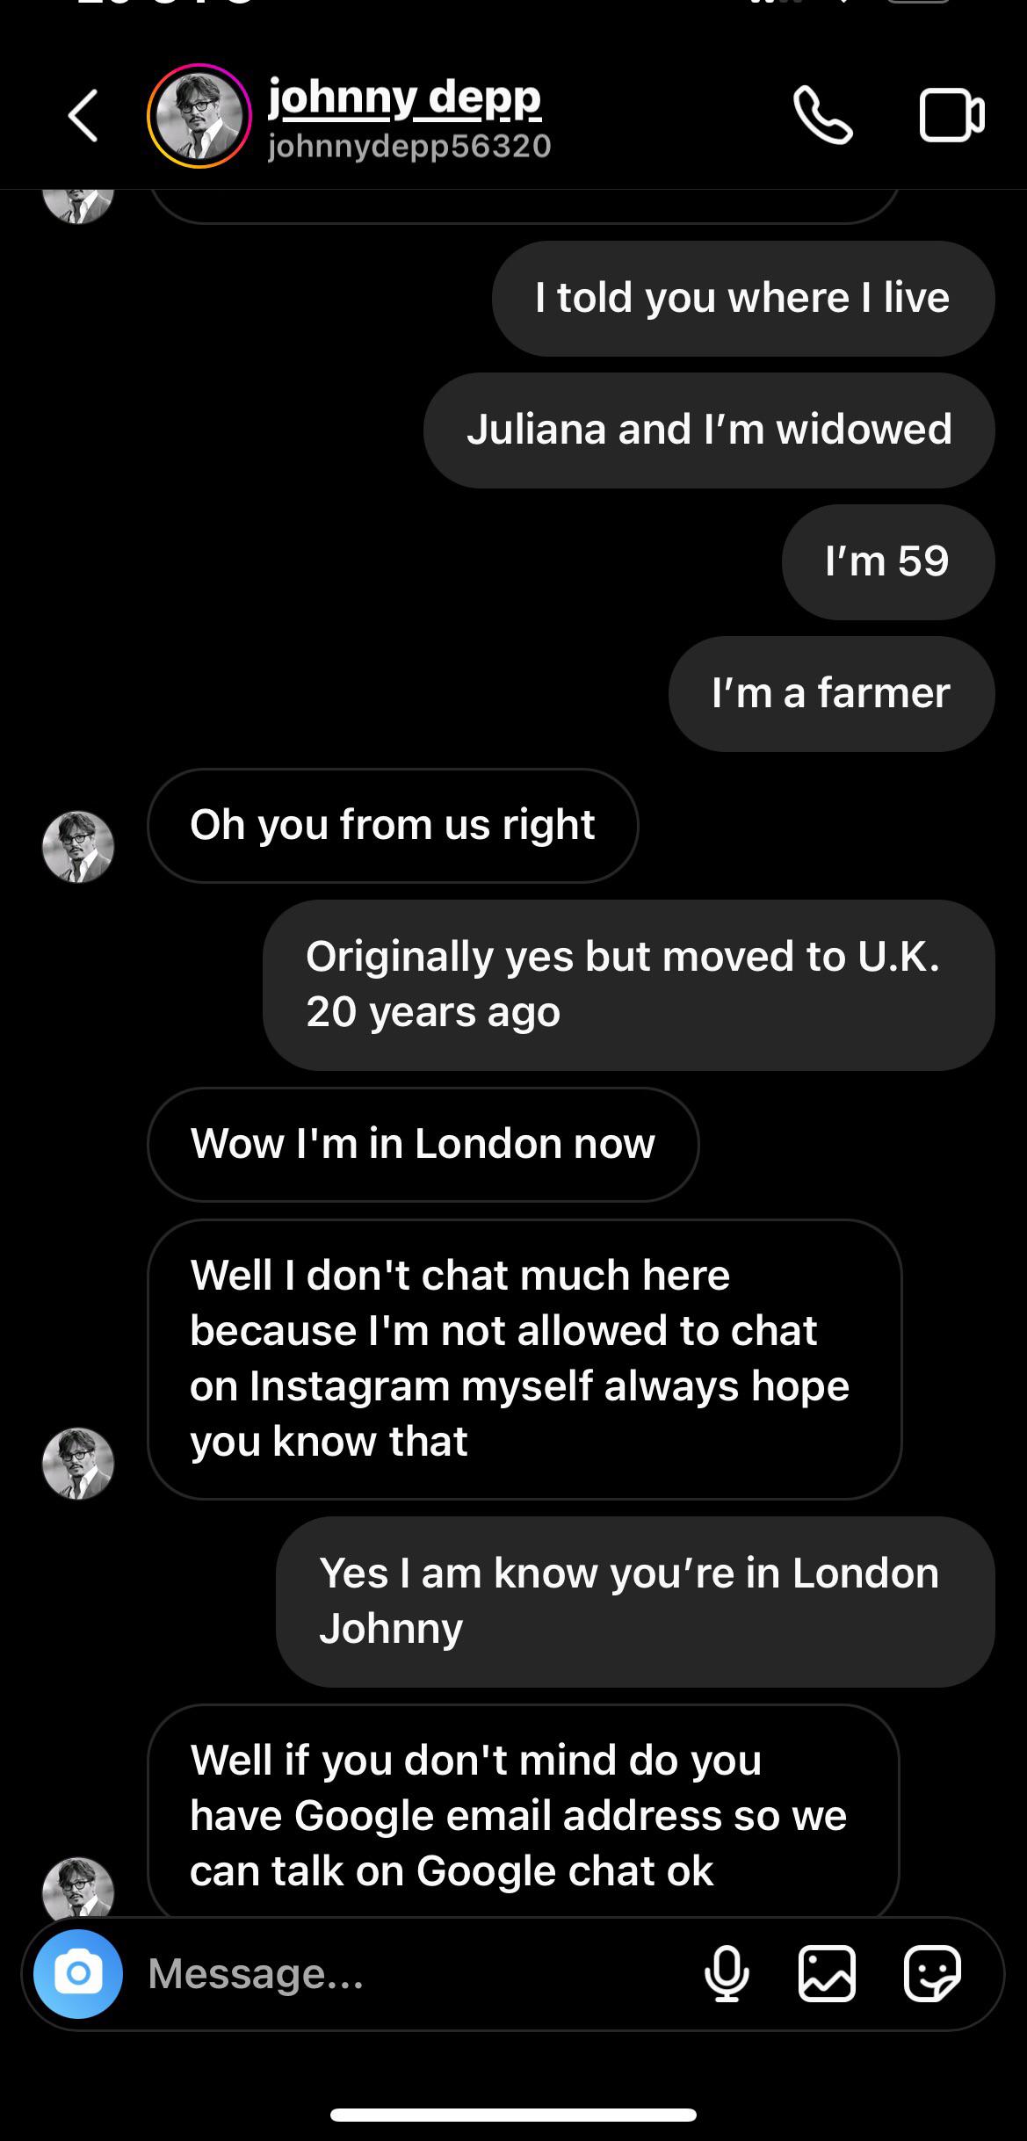Select the "Juliana and I'm widowed" bubble
This screenshot has width=1027, height=2141.
(709, 430)
